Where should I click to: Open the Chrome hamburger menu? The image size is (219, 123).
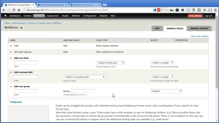tap(216, 10)
